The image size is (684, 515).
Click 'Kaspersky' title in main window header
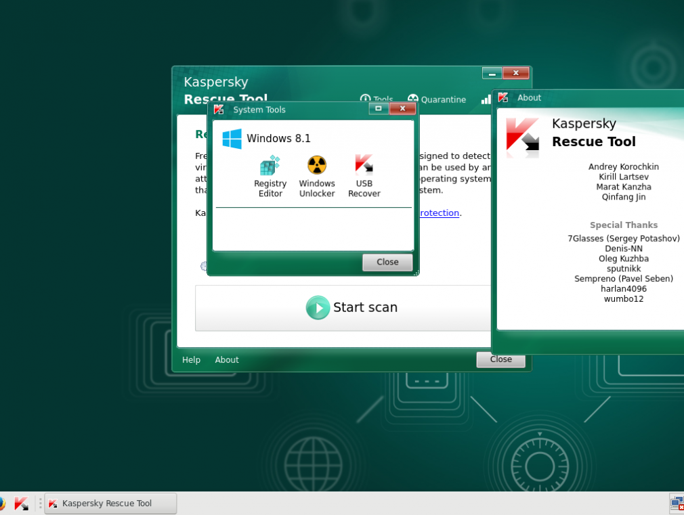pyautogui.click(x=216, y=82)
